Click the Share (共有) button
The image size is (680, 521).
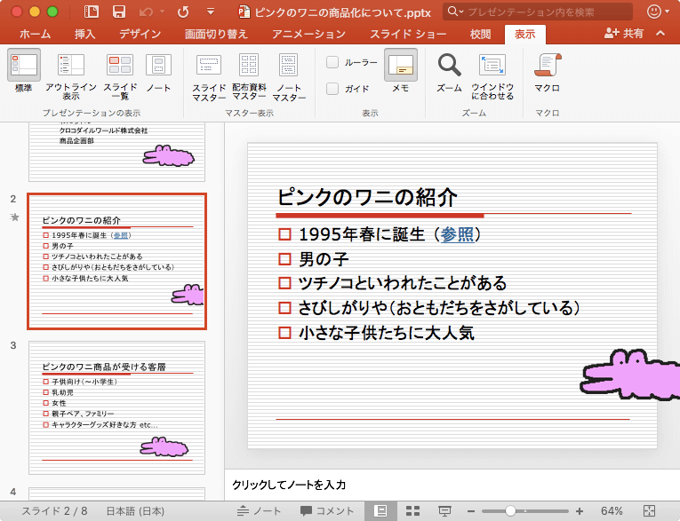click(x=624, y=34)
